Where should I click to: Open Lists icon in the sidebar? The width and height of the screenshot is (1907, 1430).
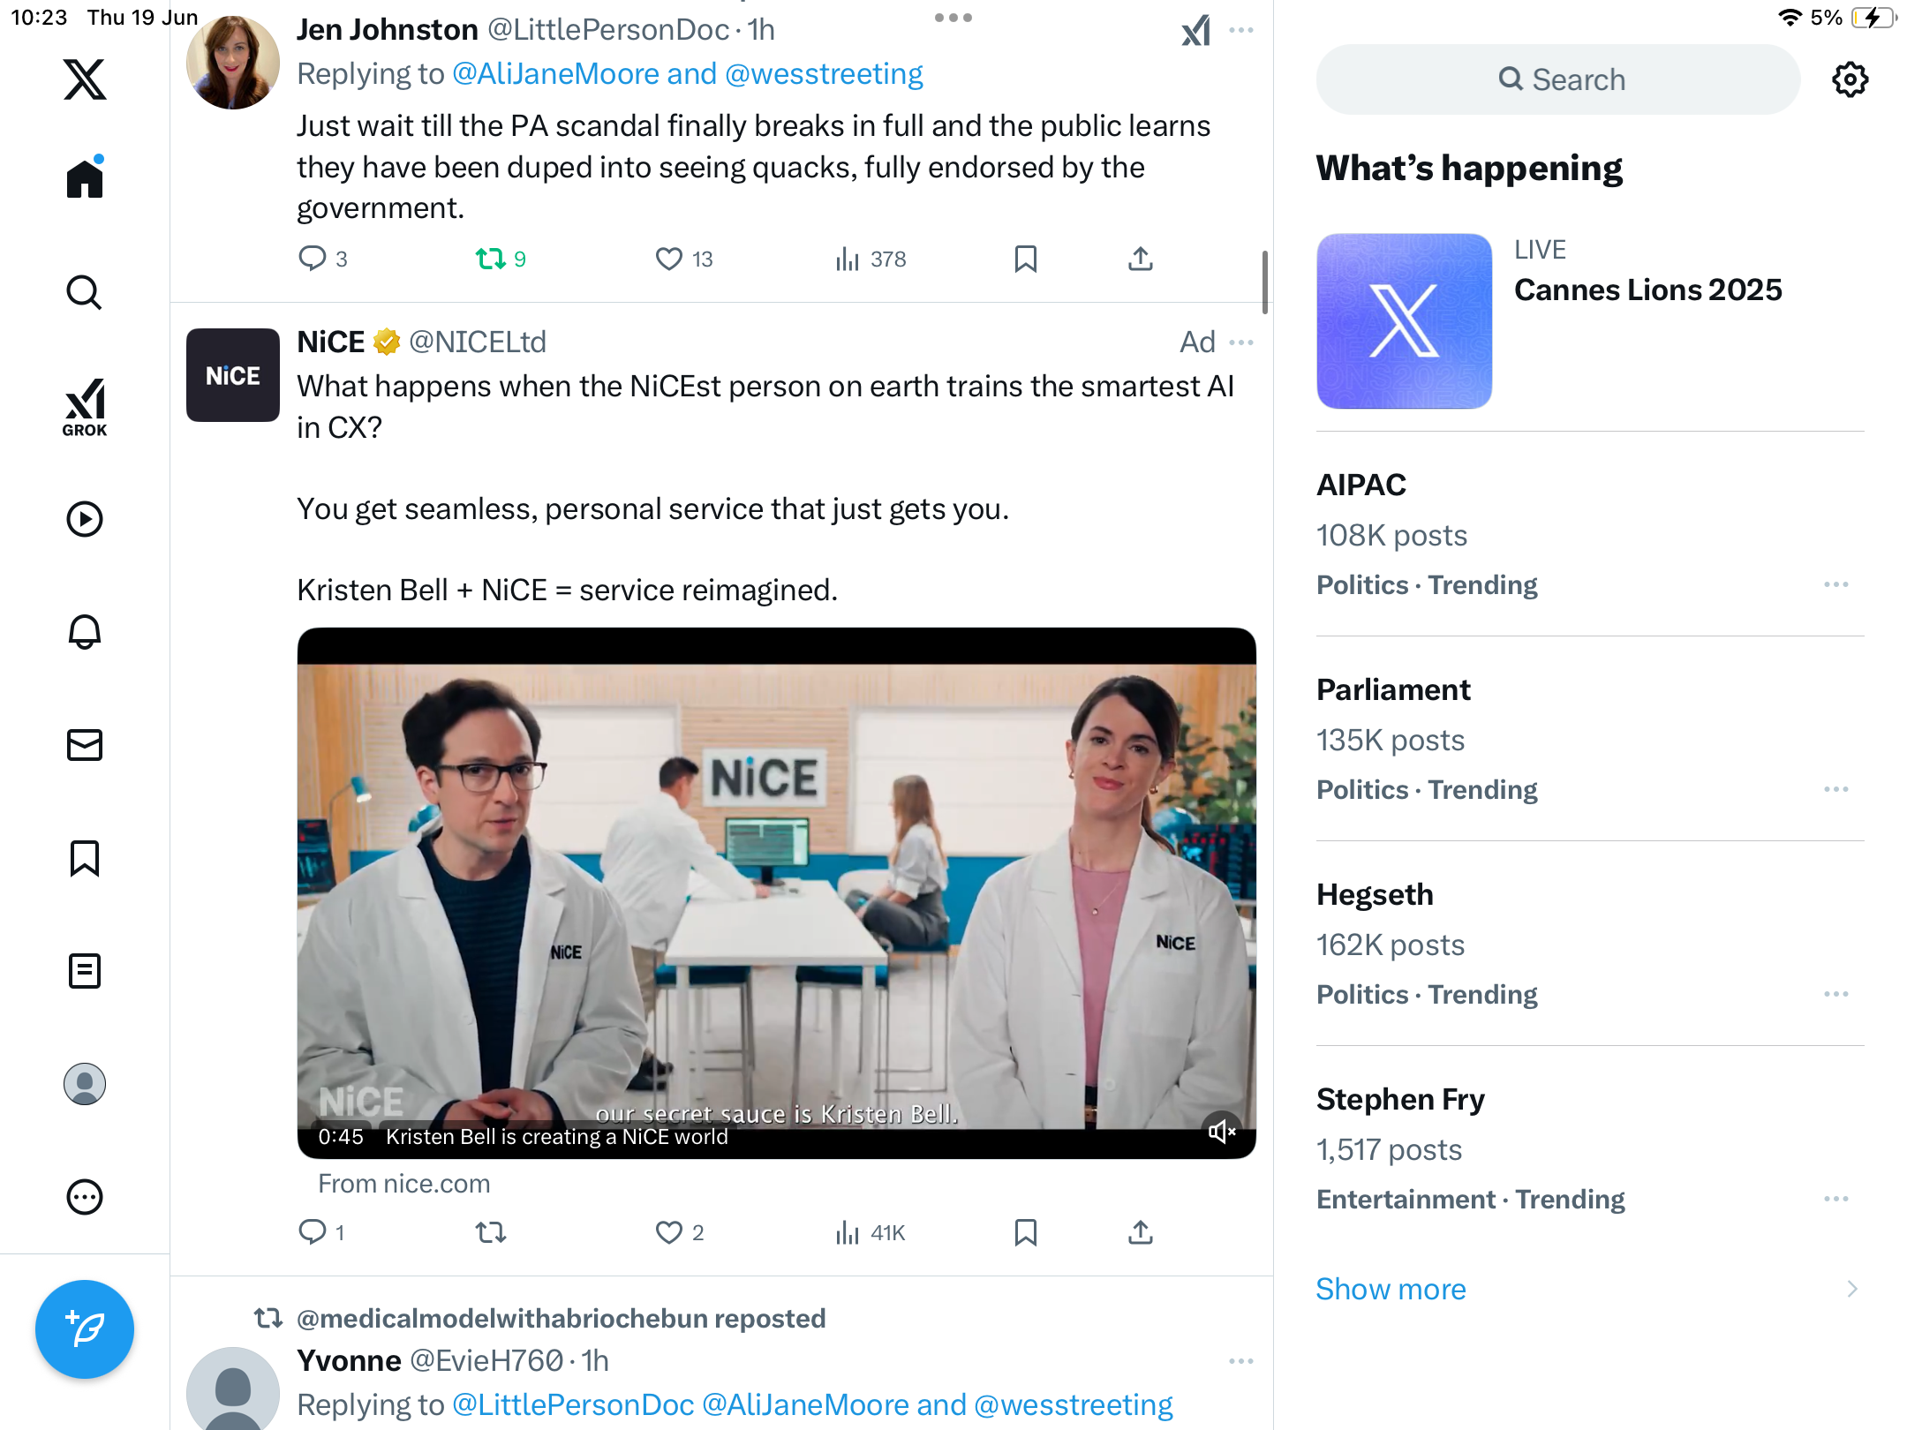[x=85, y=971]
